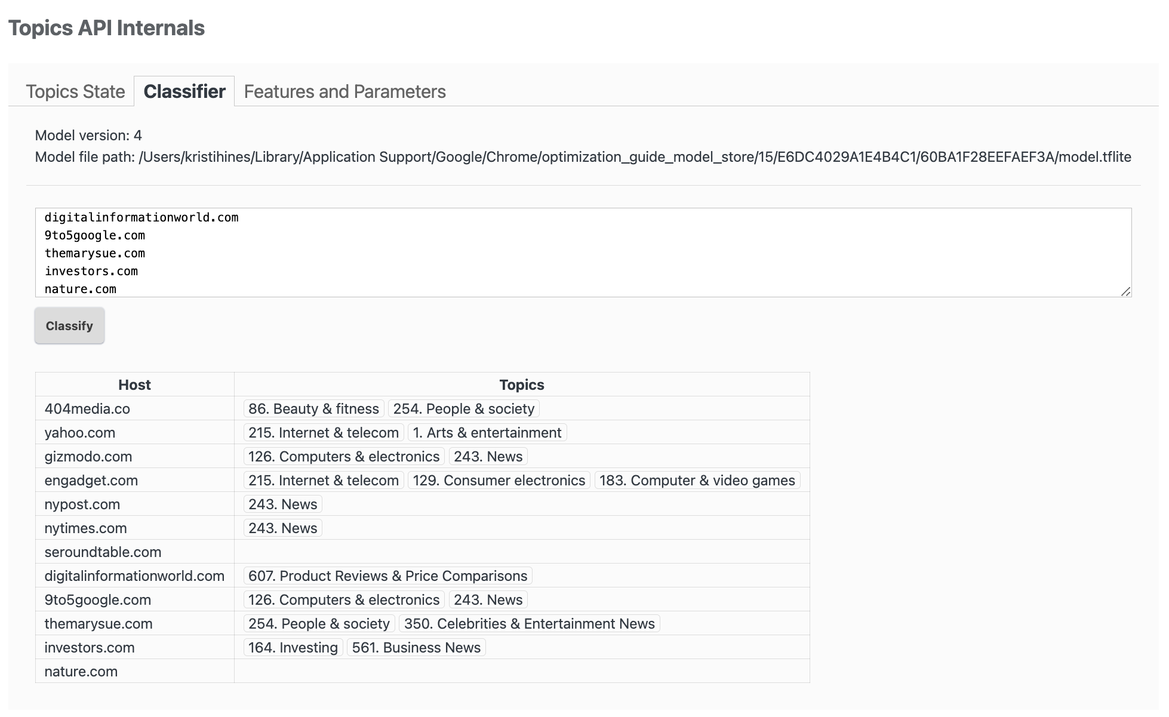Select the nypost.com host cell
Viewport: 1169px width, 717px height.
[x=134, y=504]
